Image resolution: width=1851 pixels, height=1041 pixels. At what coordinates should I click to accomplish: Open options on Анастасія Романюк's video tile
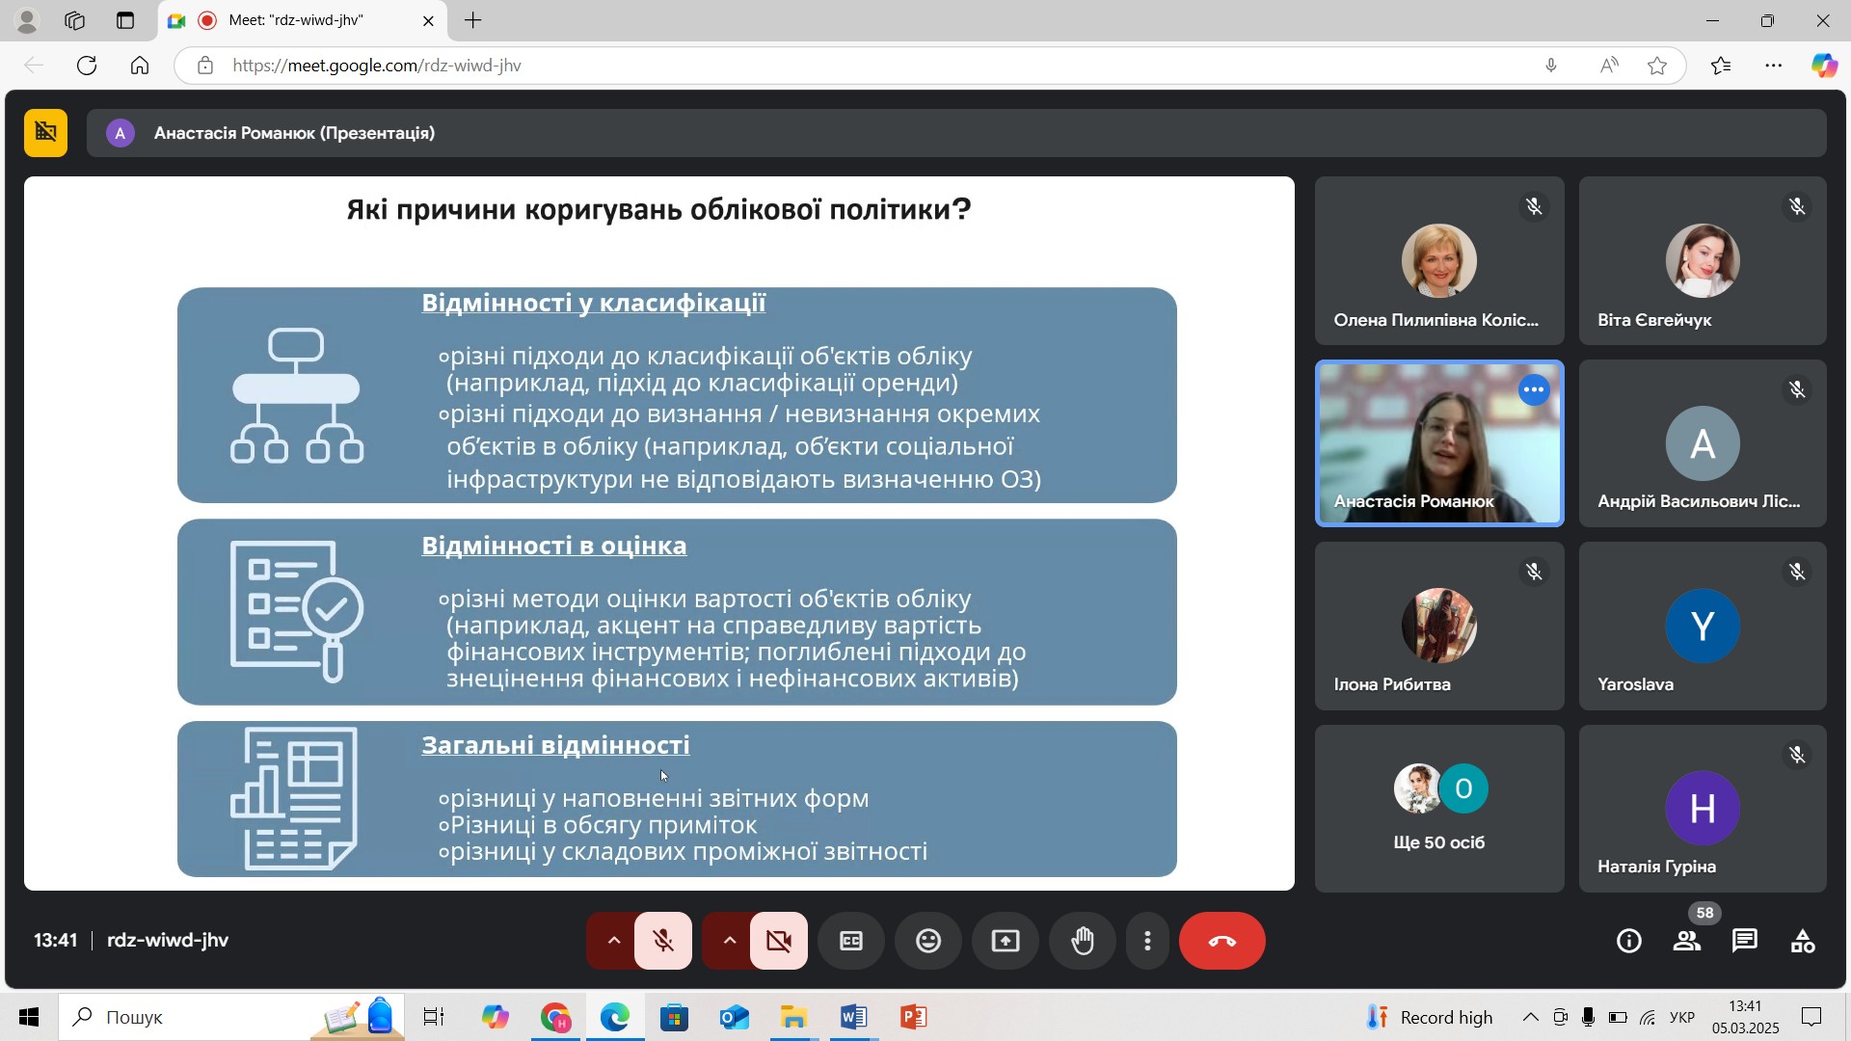pyautogui.click(x=1534, y=390)
